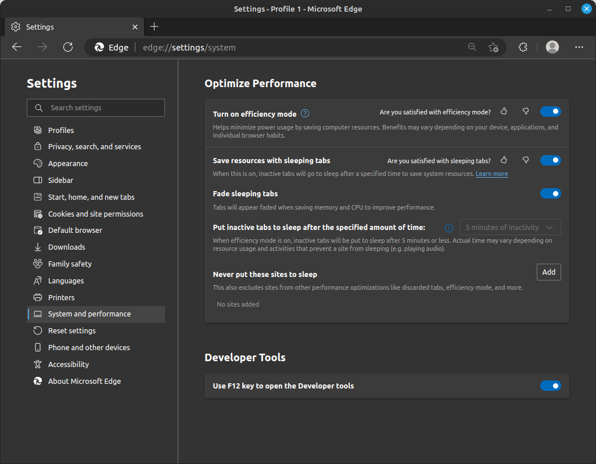Open the Collections icon in toolbar
Image resolution: width=596 pixels, height=464 pixels.
[x=522, y=47]
